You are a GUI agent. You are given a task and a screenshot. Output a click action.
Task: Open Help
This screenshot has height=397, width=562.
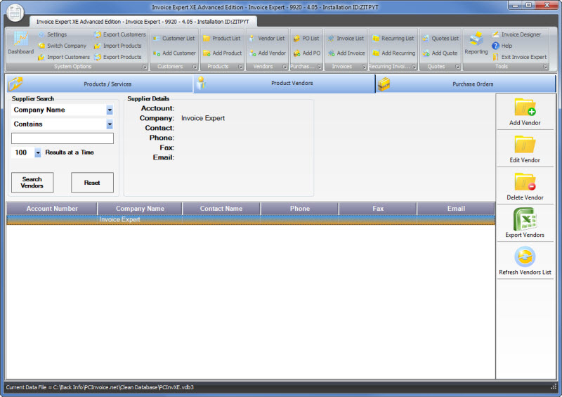[502, 46]
